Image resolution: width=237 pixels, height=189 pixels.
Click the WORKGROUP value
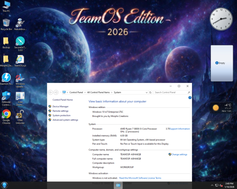point(127,167)
